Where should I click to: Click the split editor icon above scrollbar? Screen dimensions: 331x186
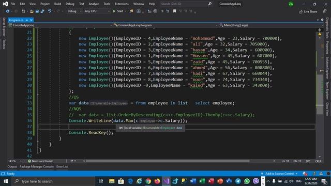point(320,30)
